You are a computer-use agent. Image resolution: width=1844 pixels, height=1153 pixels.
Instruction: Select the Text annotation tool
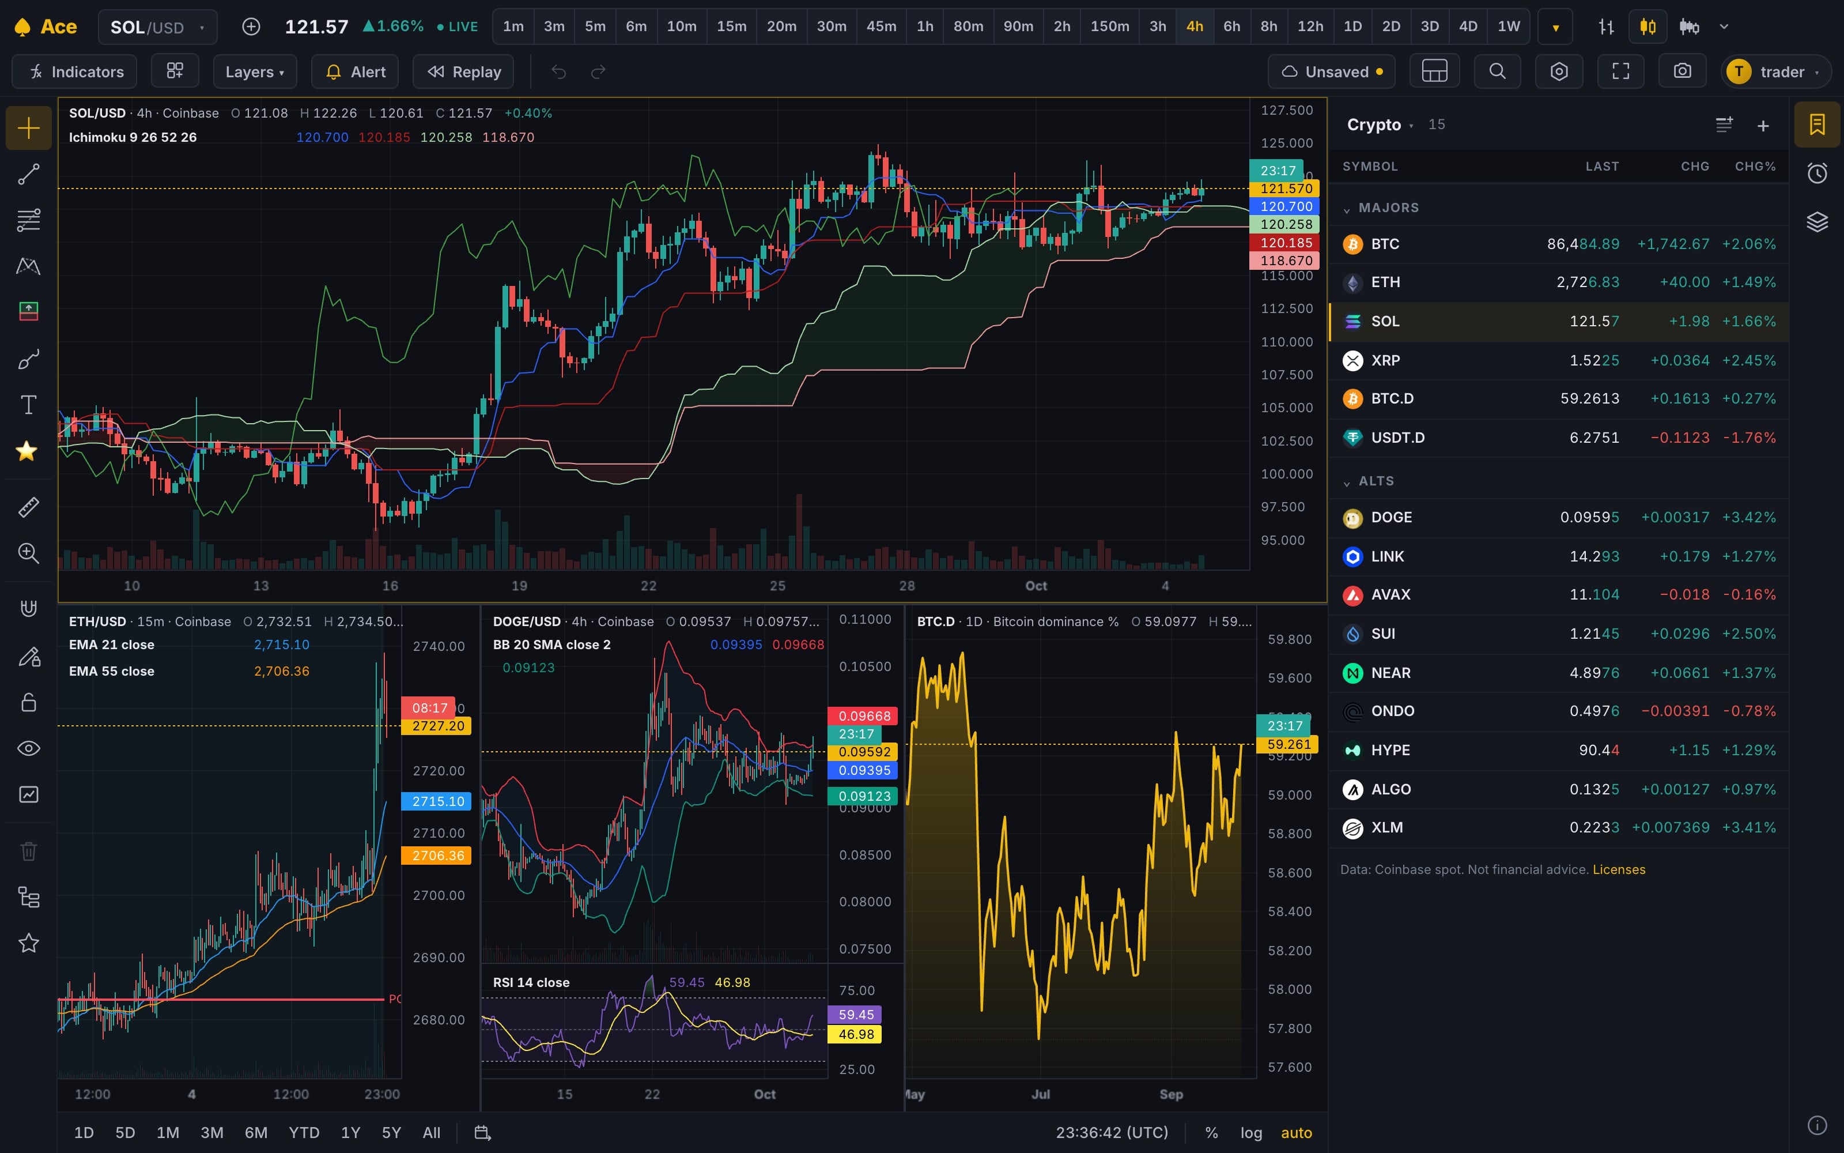pyautogui.click(x=28, y=405)
